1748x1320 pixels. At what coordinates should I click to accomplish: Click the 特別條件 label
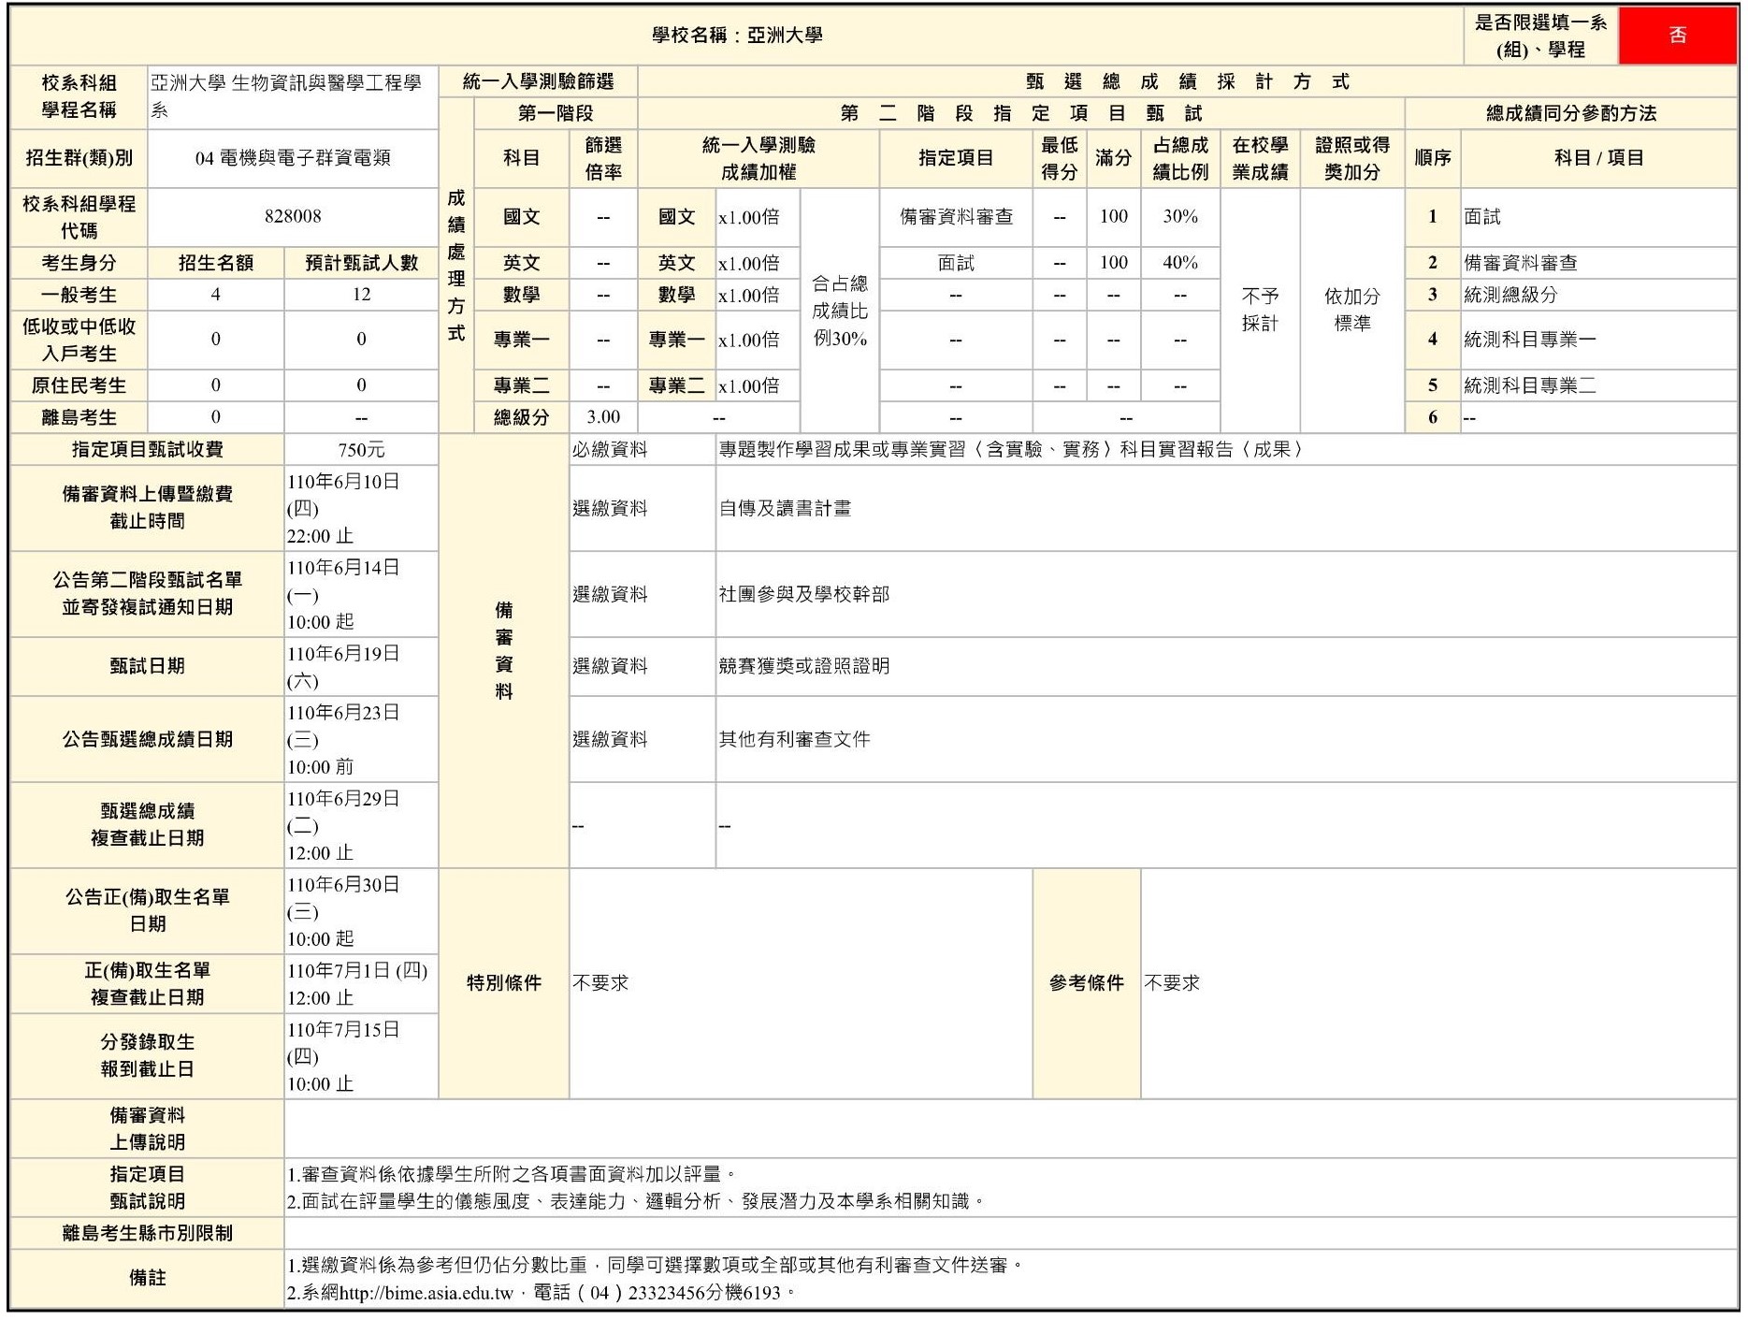[504, 984]
